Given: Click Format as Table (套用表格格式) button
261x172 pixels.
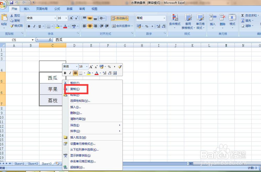Looking at the screenshot, I should pyautogui.click(x=188, y=21).
